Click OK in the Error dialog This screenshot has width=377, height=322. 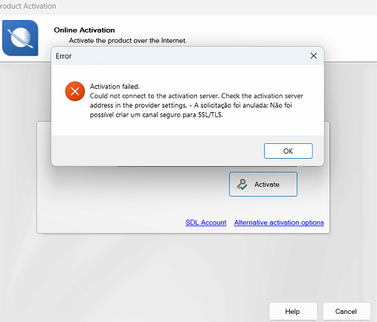(289, 151)
